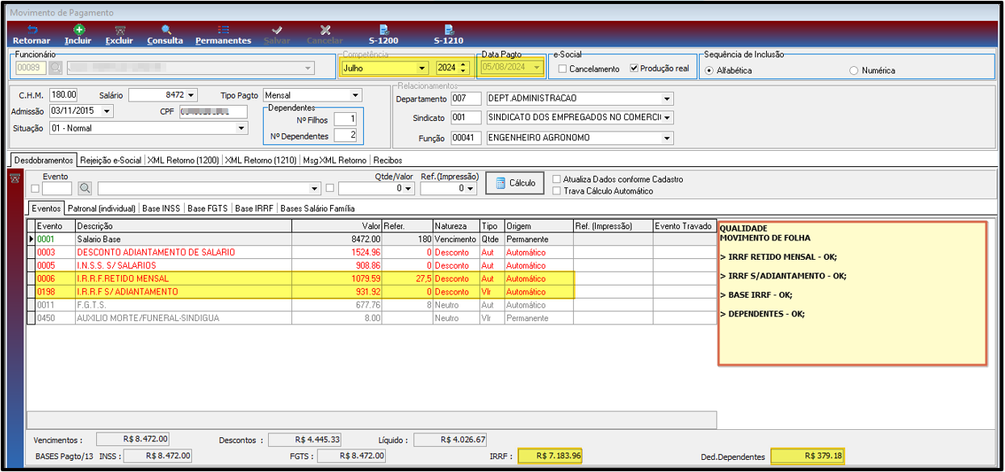Open the S-1200 document

click(x=383, y=35)
